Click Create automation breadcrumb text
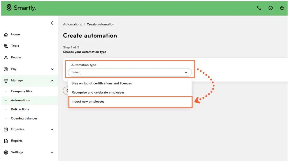Image resolution: width=289 pixels, height=163 pixels. pyautogui.click(x=101, y=24)
